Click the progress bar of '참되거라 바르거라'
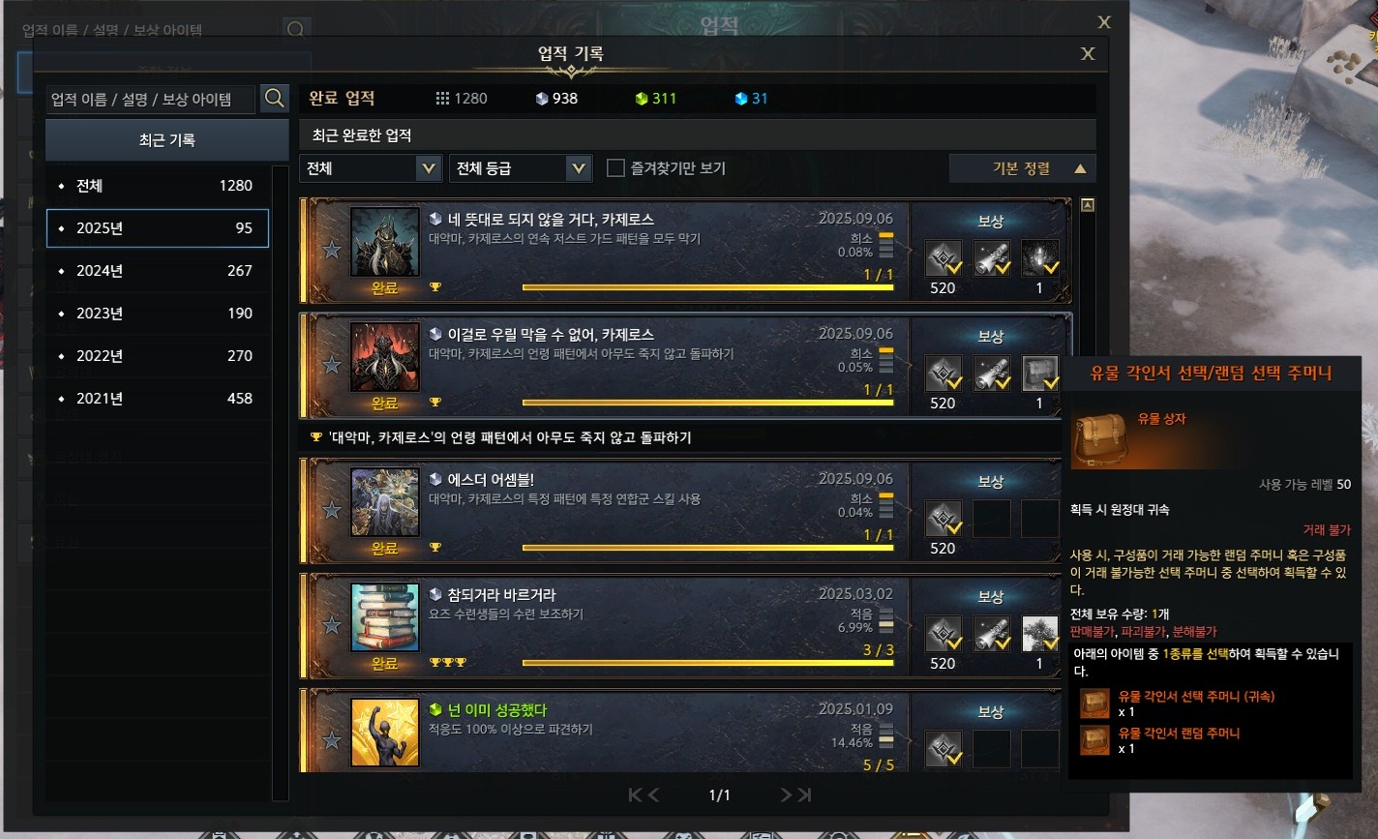1378x839 pixels. [707, 663]
